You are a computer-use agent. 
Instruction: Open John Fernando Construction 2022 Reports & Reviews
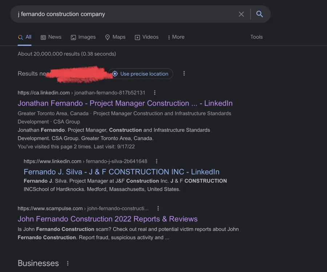[x=108, y=219]
